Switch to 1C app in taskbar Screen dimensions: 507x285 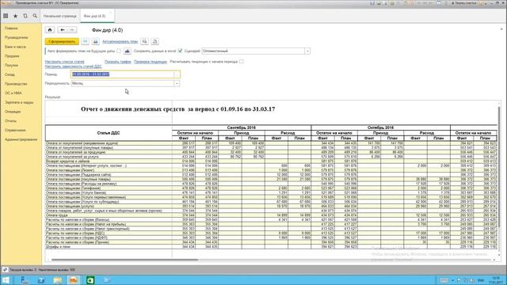pyautogui.click(x=74, y=280)
